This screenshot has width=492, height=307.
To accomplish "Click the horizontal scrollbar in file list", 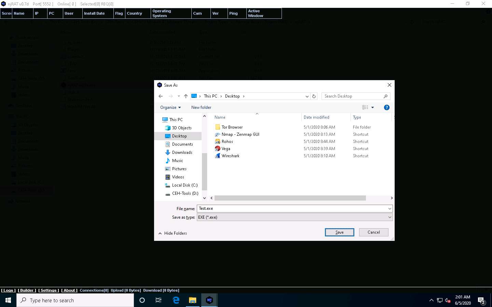I will (290, 198).
